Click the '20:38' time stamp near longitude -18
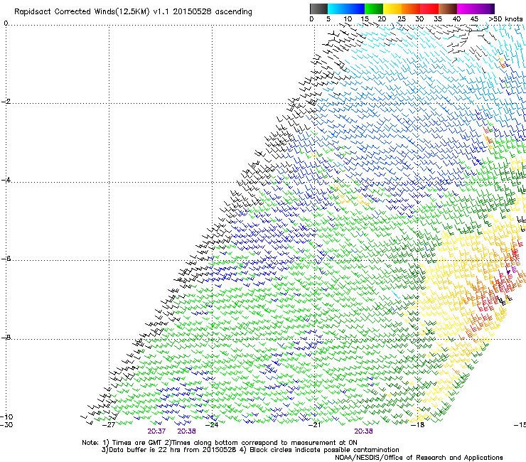Screen dimensions: 526x462 tap(364, 431)
